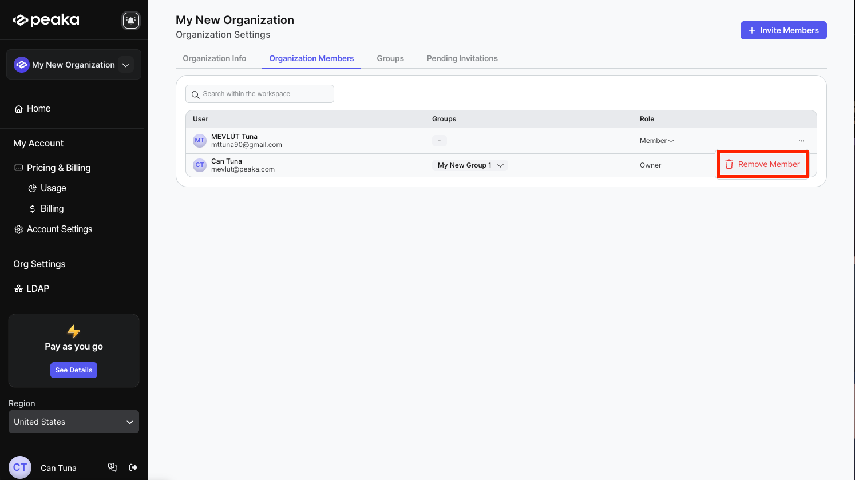Open the Pending Invitations tab
855x480 pixels.
(x=462, y=58)
